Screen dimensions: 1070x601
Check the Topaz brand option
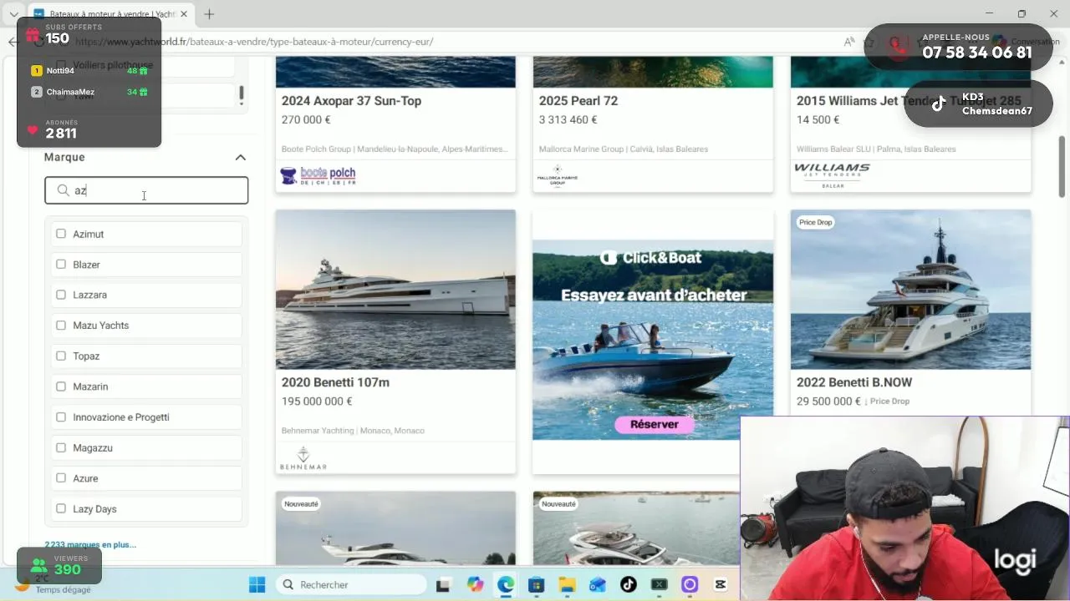(x=61, y=356)
